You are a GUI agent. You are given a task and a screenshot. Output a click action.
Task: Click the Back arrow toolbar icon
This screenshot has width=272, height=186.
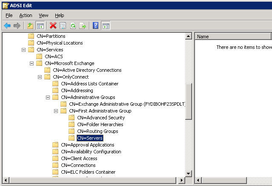pos(7,26)
